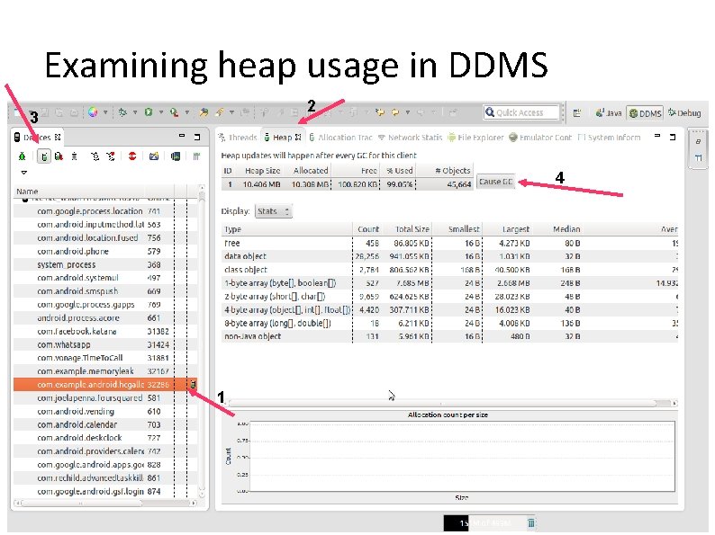
Task: Click the Cause GC button in Heap view
Action: (x=495, y=182)
